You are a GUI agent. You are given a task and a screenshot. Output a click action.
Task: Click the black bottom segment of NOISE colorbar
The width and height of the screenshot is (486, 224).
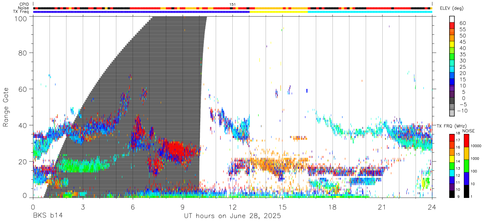pos(467,191)
